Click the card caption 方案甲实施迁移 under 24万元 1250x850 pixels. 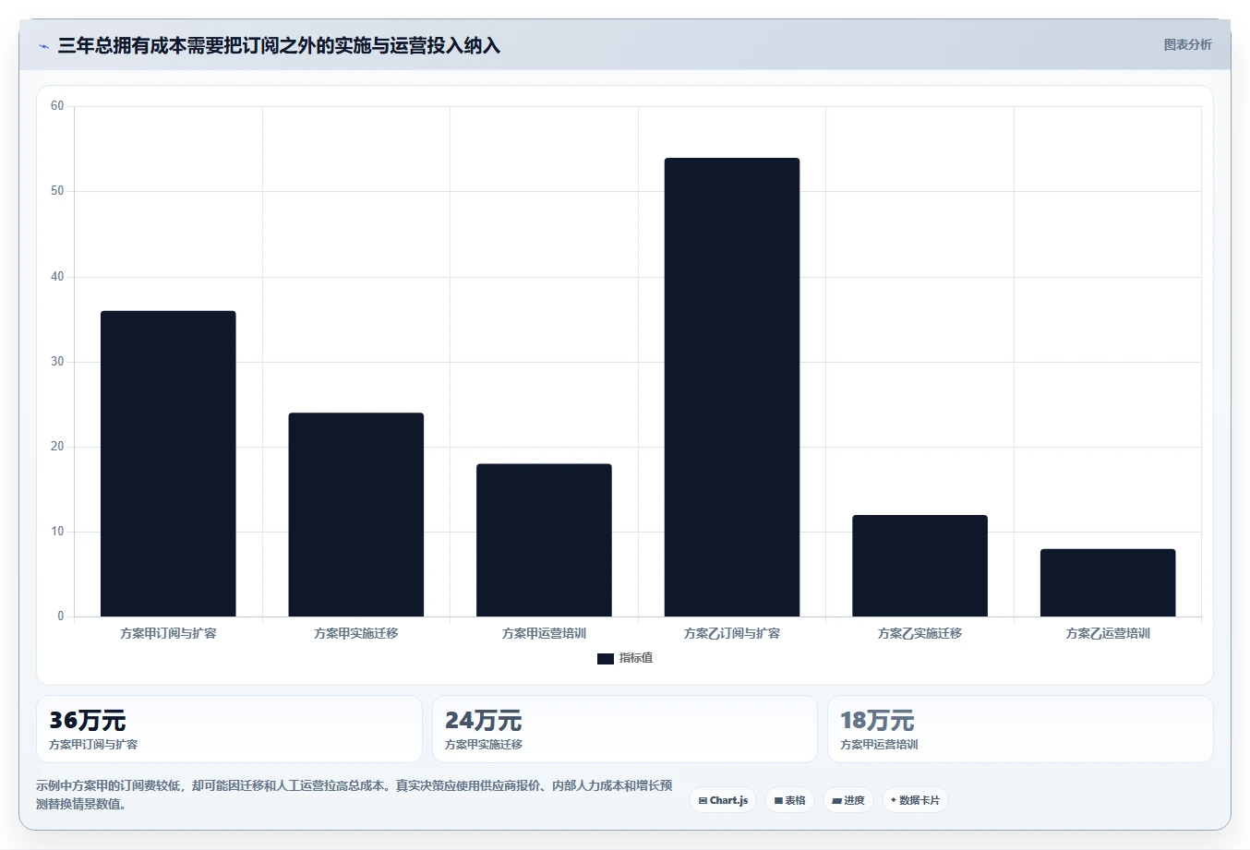coord(484,745)
